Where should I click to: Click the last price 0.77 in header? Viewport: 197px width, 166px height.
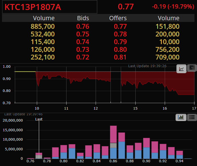[126, 7]
